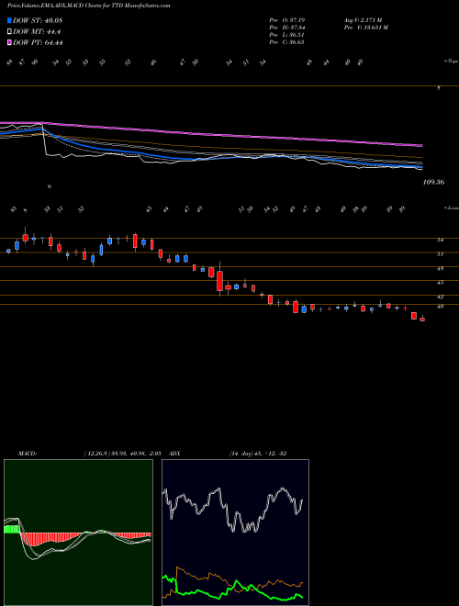Click the MACD parameters text (12,26,9)
The width and height of the screenshot is (459, 606).
click(x=125, y=453)
